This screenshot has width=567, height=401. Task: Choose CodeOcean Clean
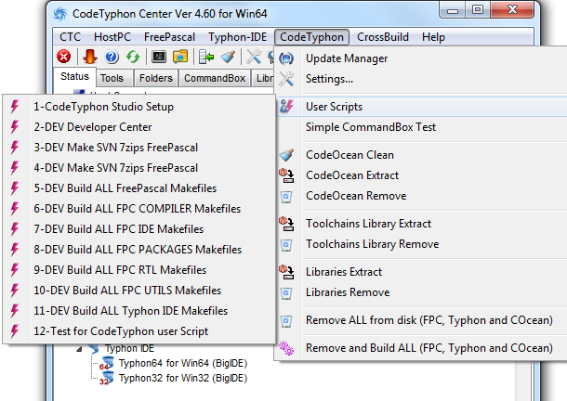click(x=420, y=155)
